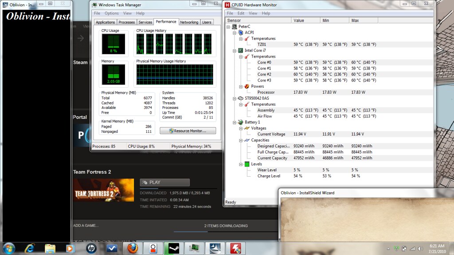The width and height of the screenshot is (454, 255).
Task: Click the Oblivion InstallShield Wizard title bar
Action: 366,193
